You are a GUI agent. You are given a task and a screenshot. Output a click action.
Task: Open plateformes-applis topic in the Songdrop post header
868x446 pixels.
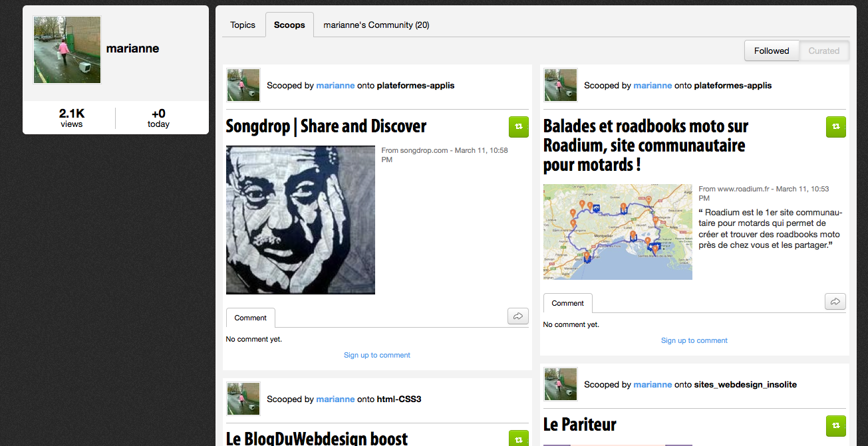[x=416, y=85]
